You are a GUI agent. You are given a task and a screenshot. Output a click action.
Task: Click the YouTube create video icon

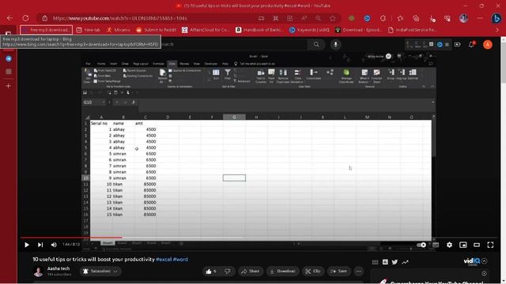[x=457, y=44]
